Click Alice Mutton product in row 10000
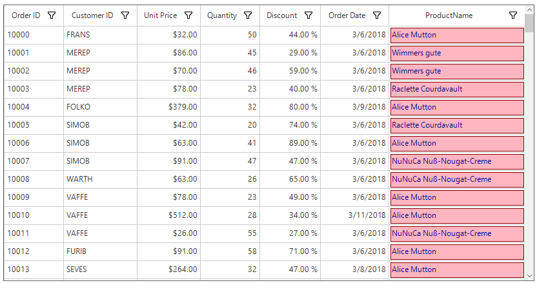The width and height of the screenshot is (537, 283). click(x=457, y=35)
